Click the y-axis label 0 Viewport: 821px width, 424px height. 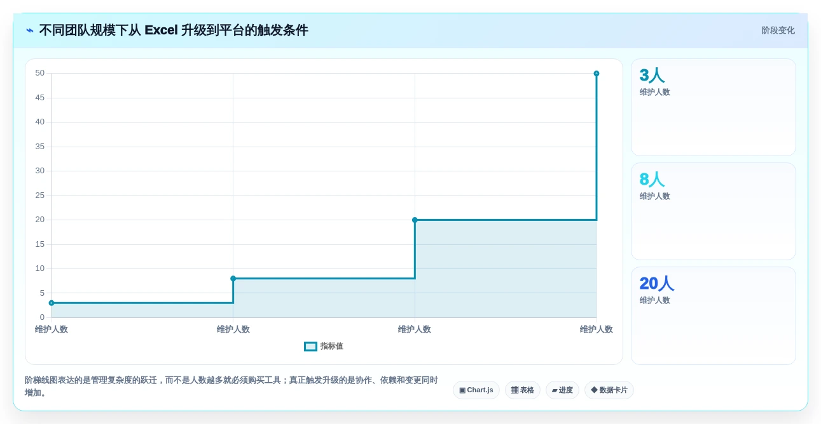(x=42, y=317)
